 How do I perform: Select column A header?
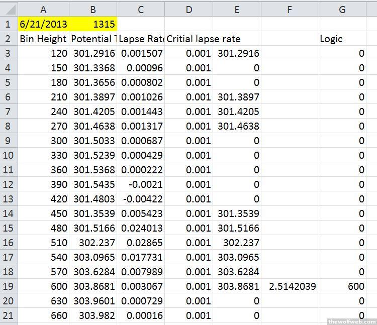click(x=43, y=9)
